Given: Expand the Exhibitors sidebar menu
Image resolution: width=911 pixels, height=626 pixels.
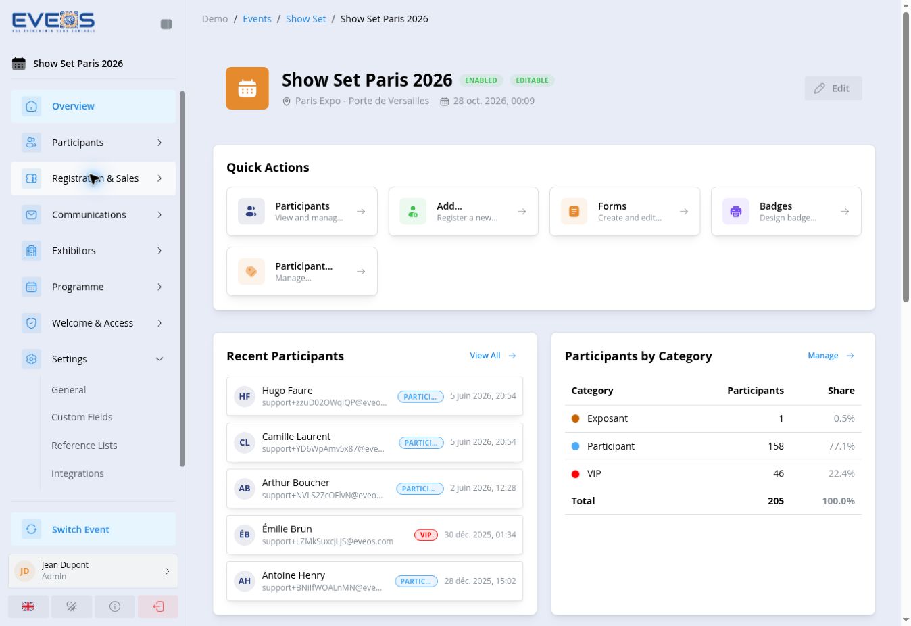Looking at the screenshot, I should click(93, 251).
